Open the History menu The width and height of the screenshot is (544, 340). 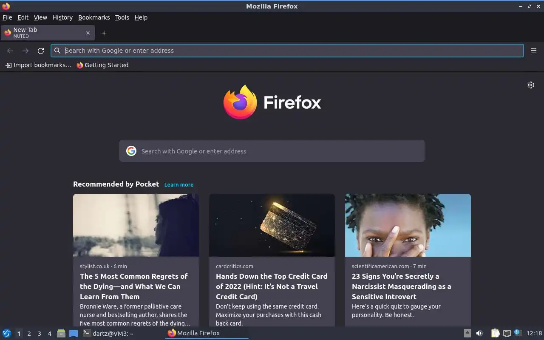pyautogui.click(x=62, y=17)
